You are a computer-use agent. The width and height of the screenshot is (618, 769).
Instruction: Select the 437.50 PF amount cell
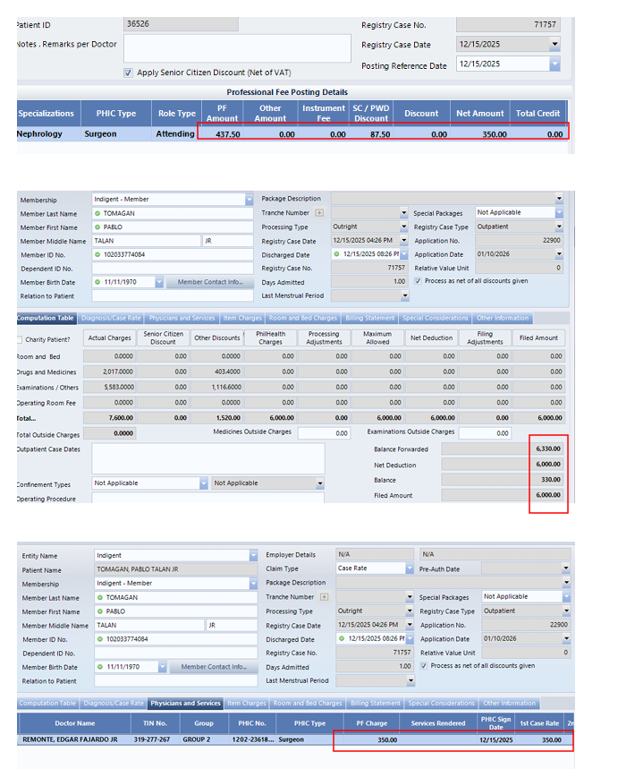(x=222, y=134)
